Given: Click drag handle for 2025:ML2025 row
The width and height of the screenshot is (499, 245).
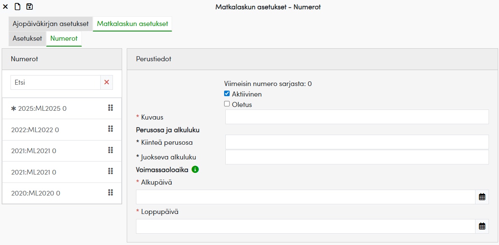Looking at the screenshot, I should (x=110, y=108).
